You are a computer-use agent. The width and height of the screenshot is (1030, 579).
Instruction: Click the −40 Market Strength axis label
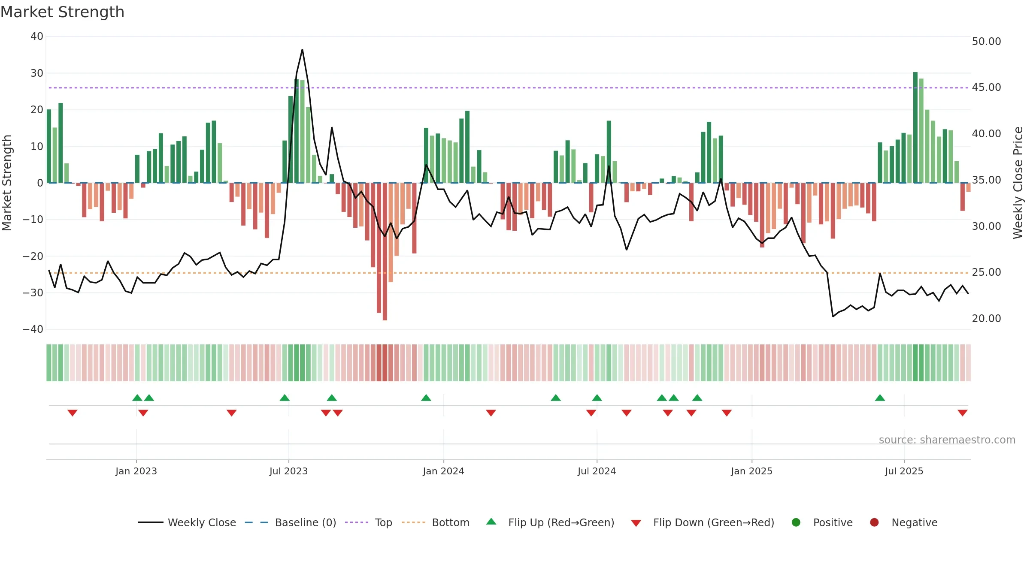coord(33,329)
